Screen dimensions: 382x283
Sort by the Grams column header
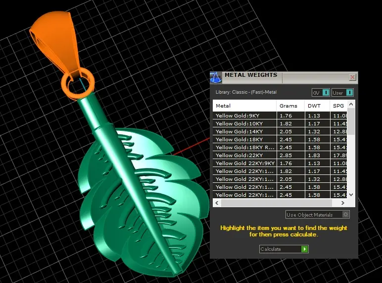click(290, 106)
